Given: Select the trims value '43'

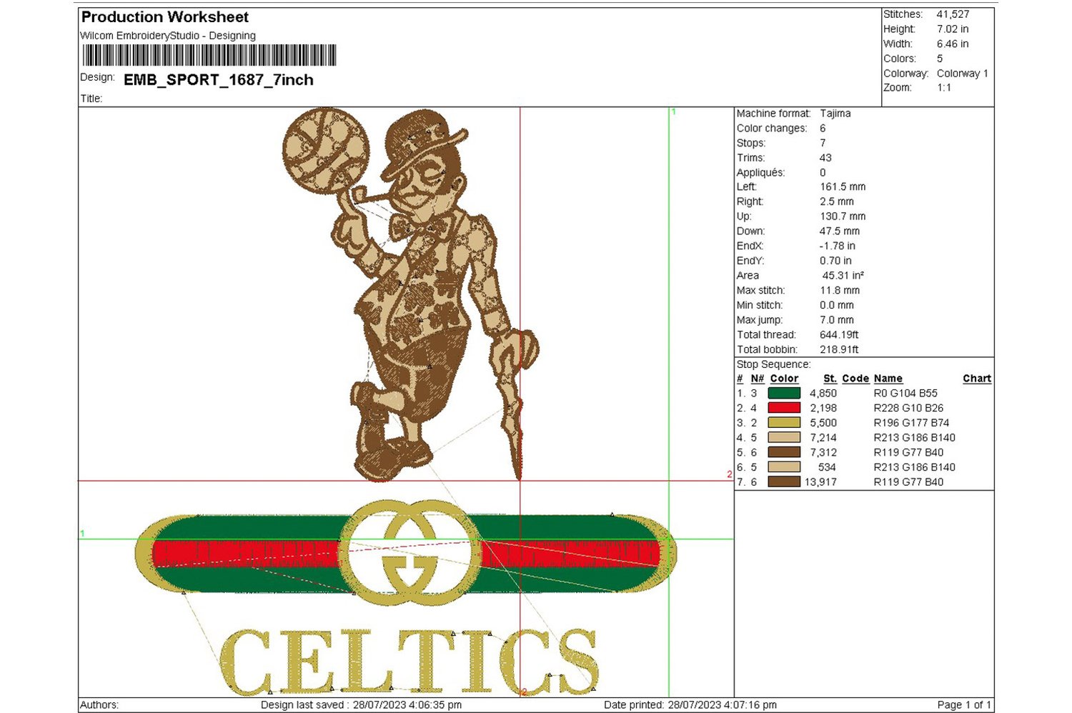Looking at the screenshot, I should tap(825, 158).
